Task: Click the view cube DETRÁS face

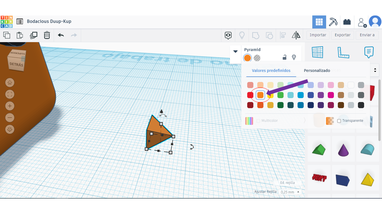Action: point(16,65)
